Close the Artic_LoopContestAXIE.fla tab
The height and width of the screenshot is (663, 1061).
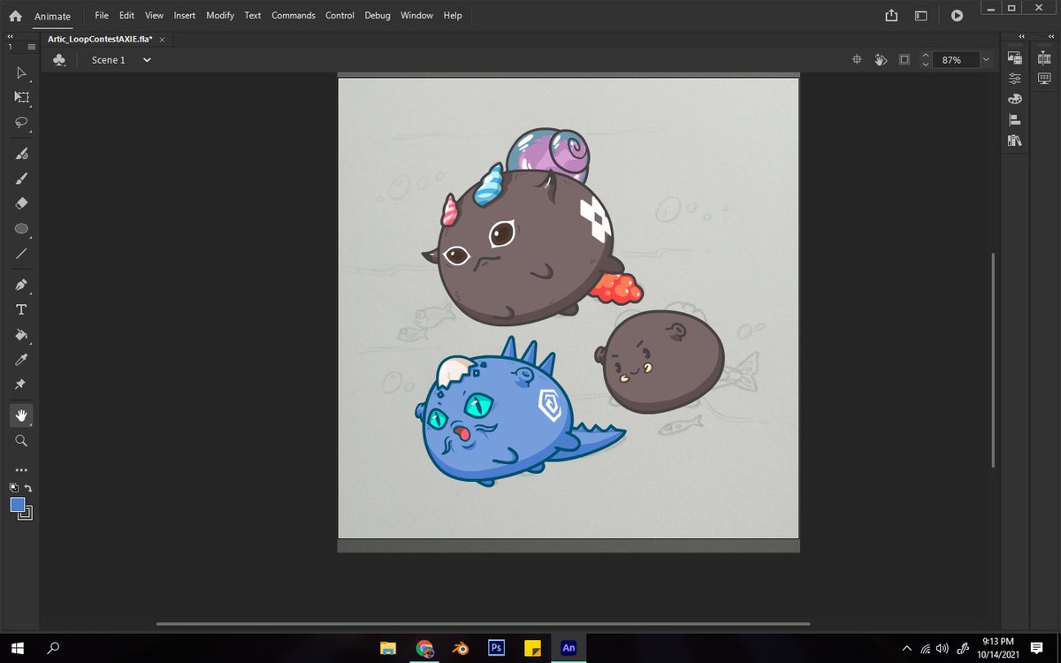coord(162,40)
